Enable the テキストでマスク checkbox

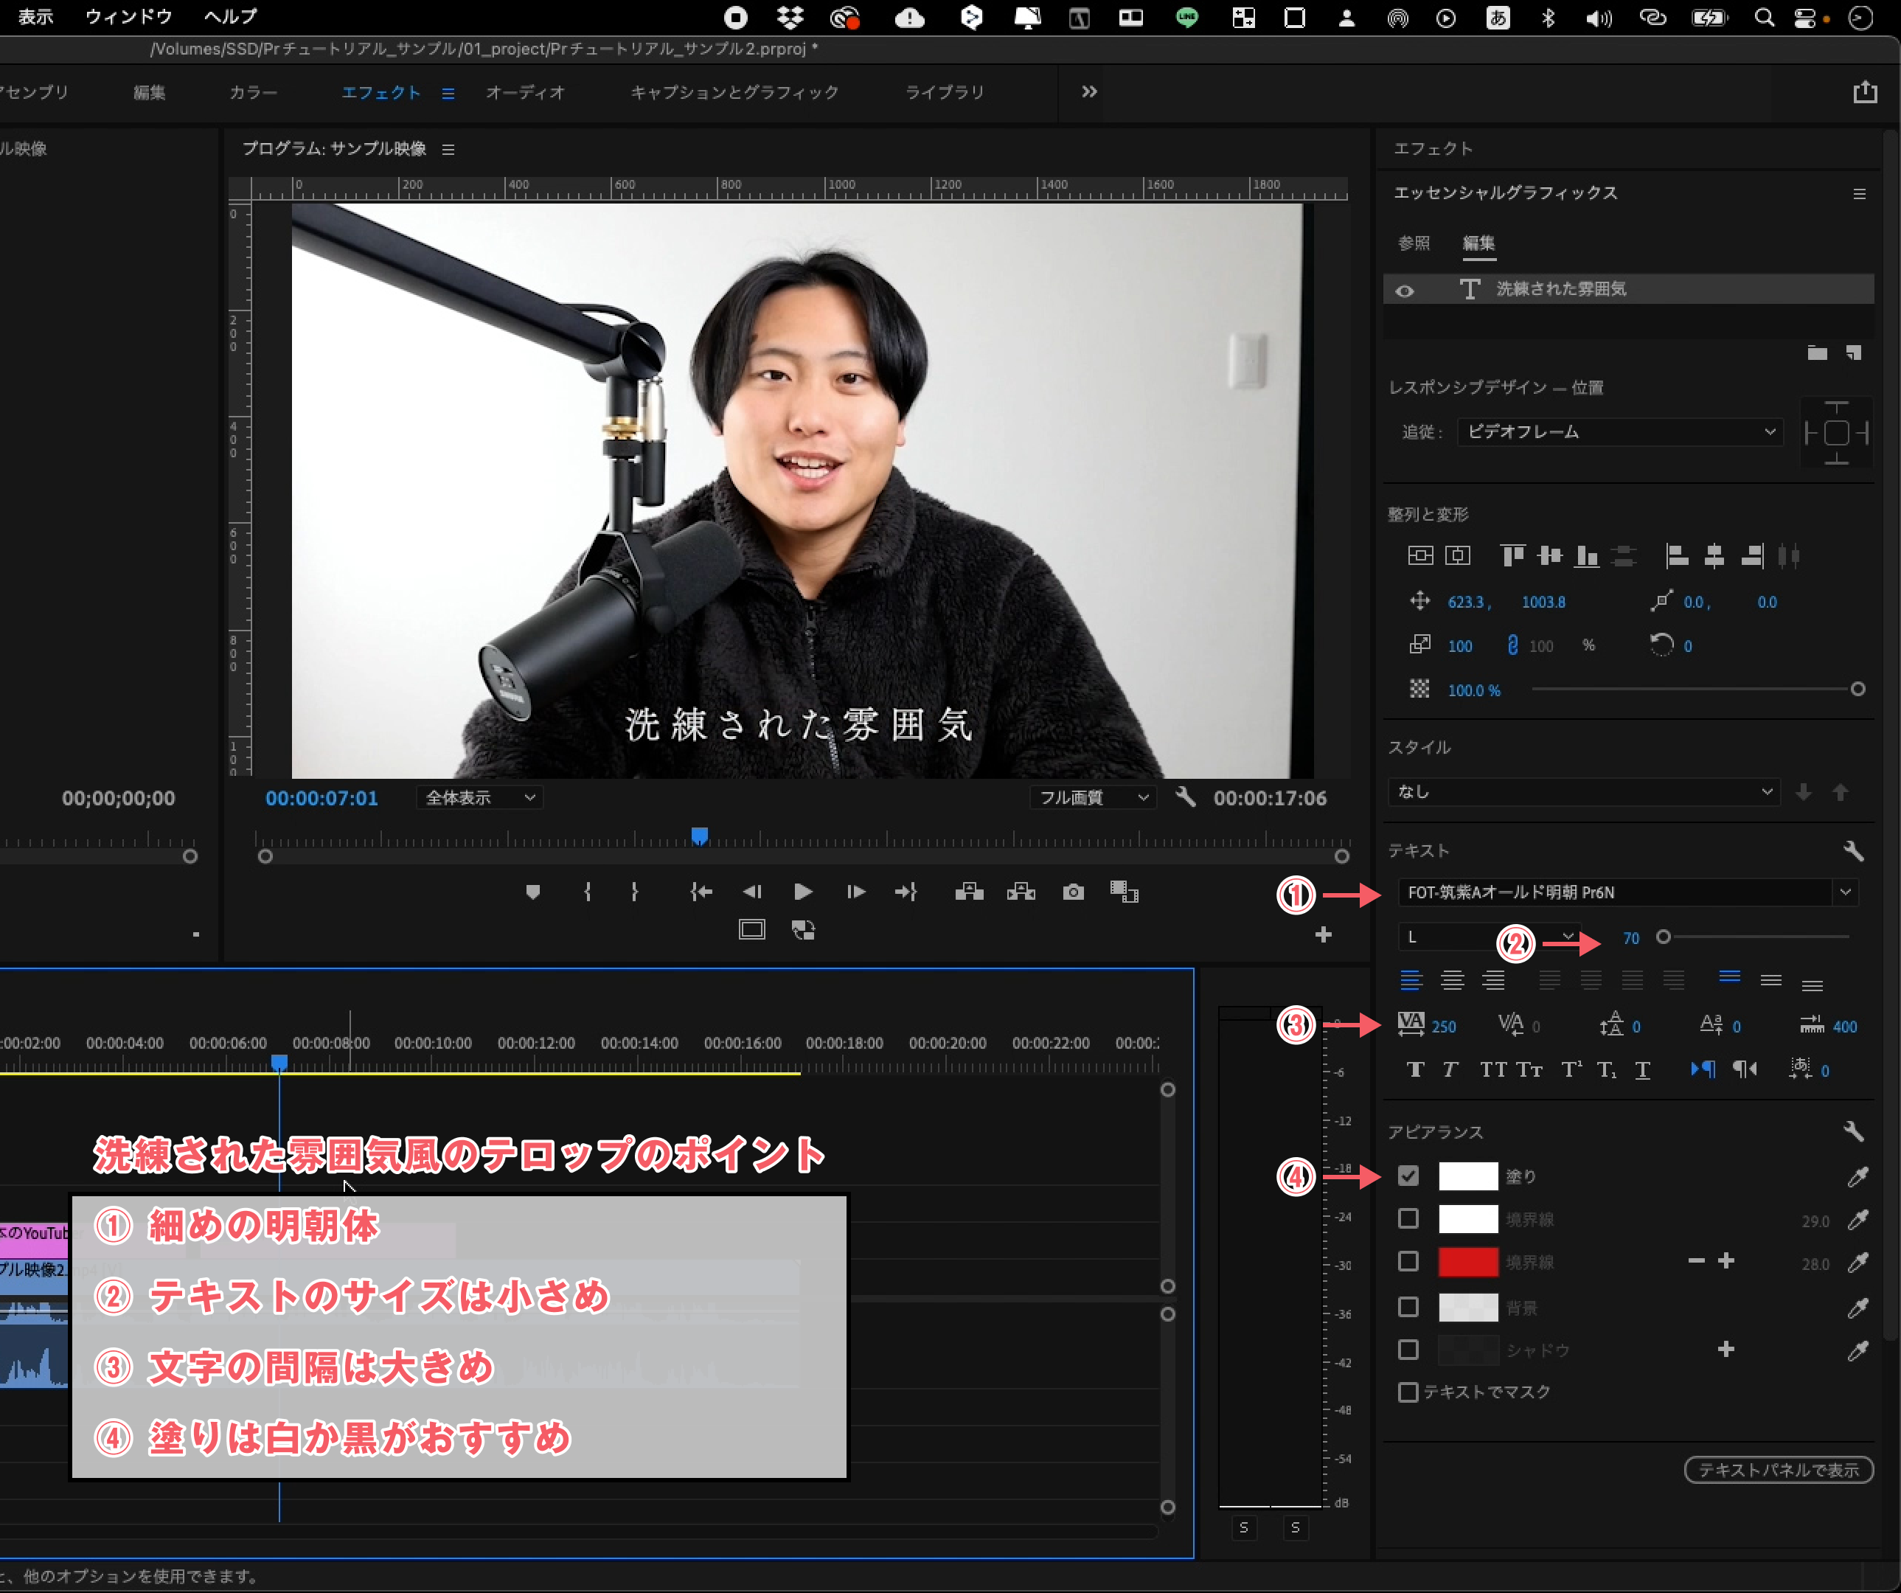[1408, 1392]
